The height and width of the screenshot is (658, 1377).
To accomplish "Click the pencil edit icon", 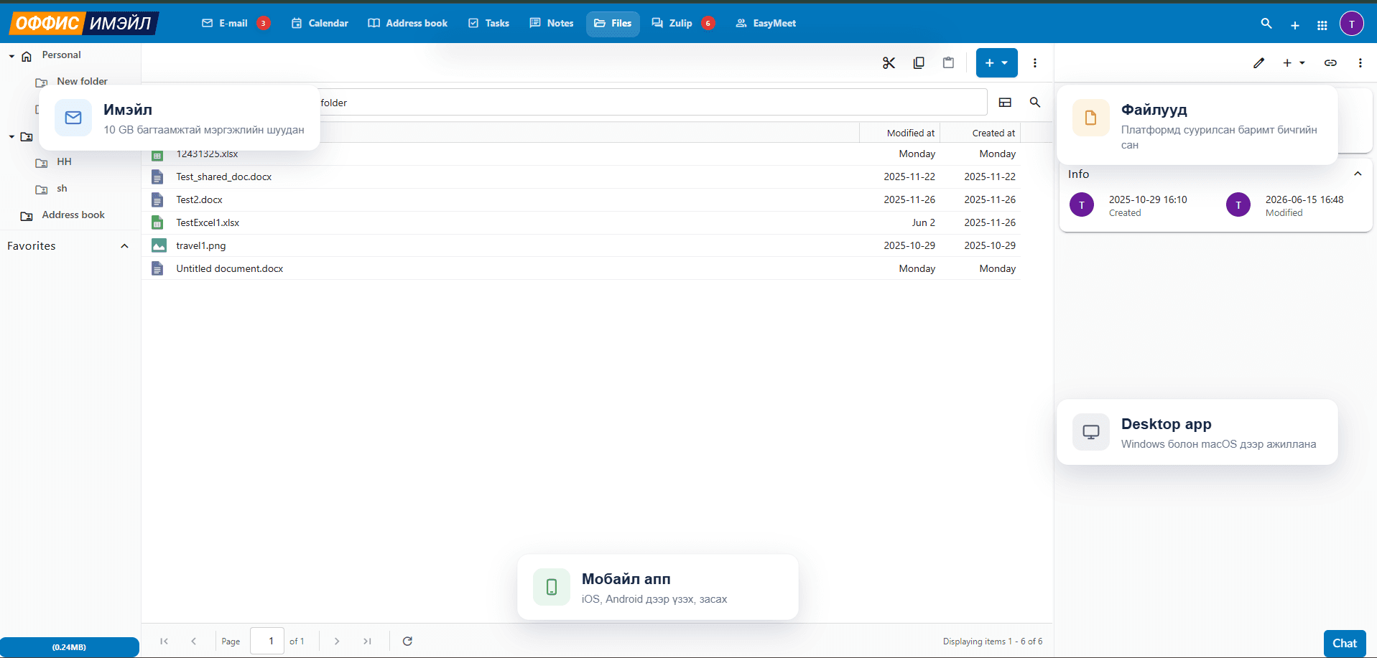I will tap(1258, 63).
